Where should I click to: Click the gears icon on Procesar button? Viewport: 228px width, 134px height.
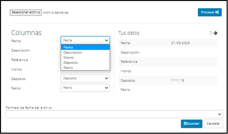tap(217, 12)
